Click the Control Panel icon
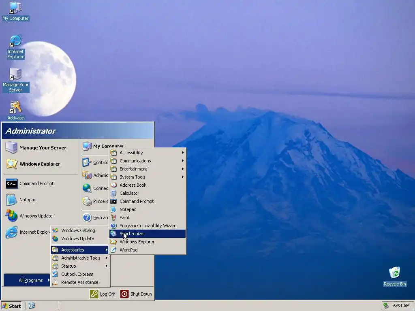This screenshot has width=415, height=311. pyautogui.click(x=87, y=162)
